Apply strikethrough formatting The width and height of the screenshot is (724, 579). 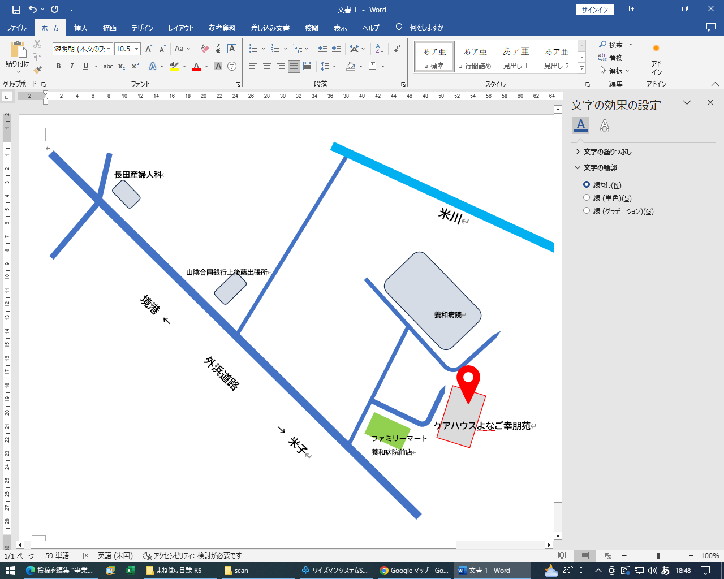point(108,66)
